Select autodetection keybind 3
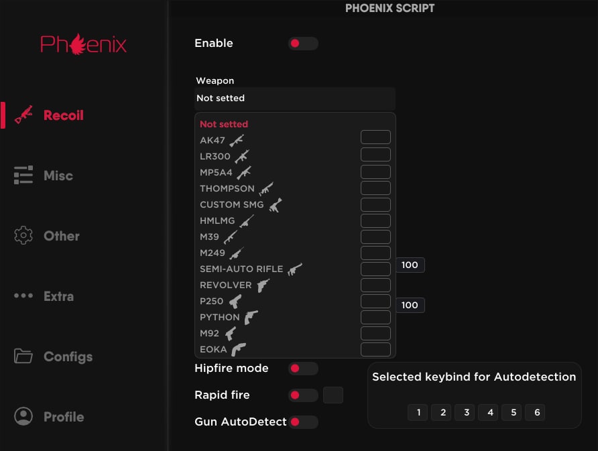 click(x=465, y=412)
